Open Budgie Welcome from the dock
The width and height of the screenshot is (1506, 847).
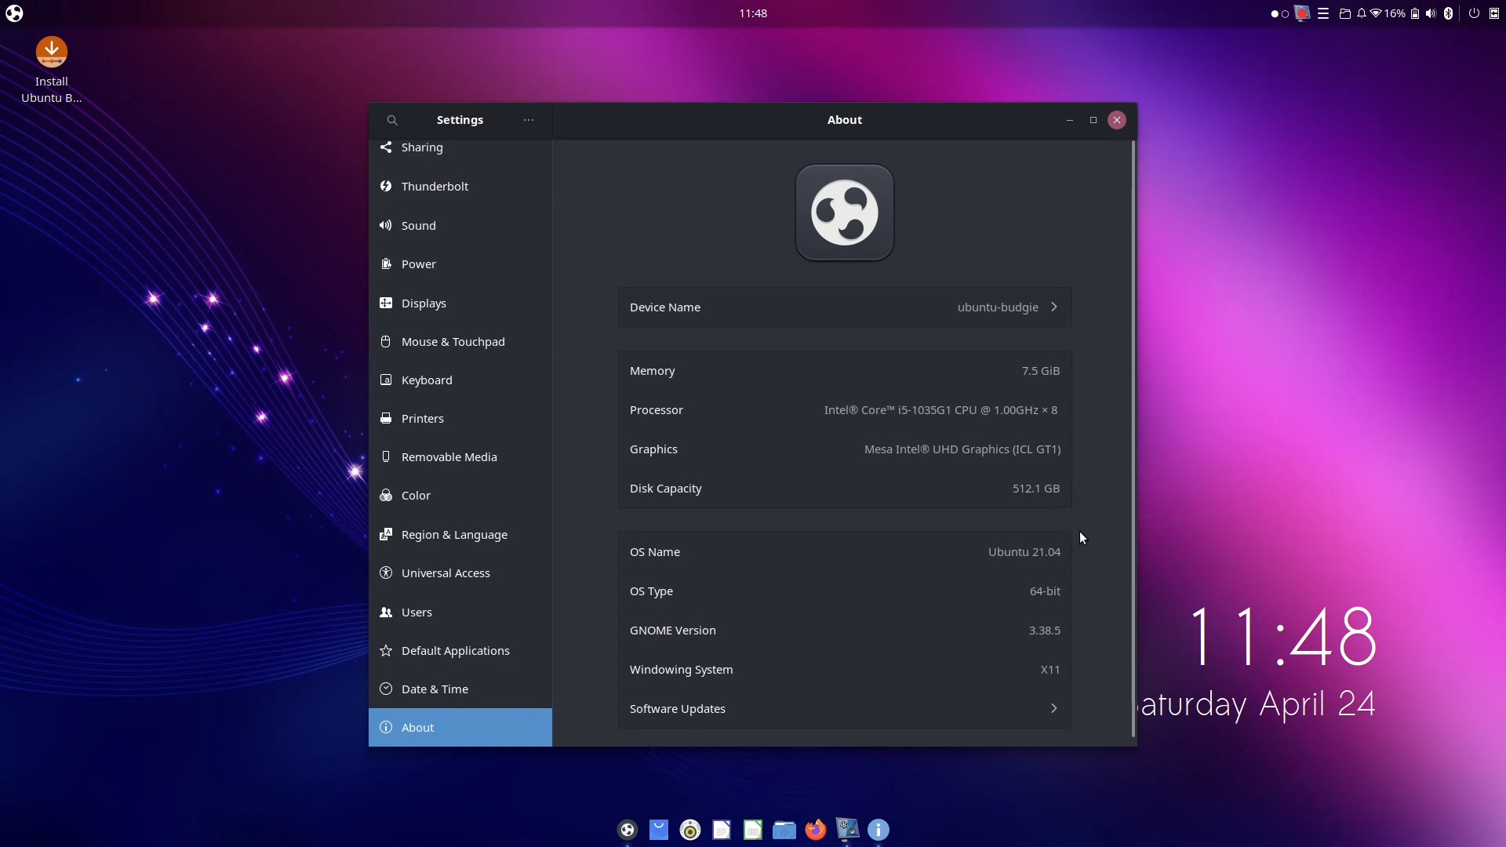click(x=627, y=830)
